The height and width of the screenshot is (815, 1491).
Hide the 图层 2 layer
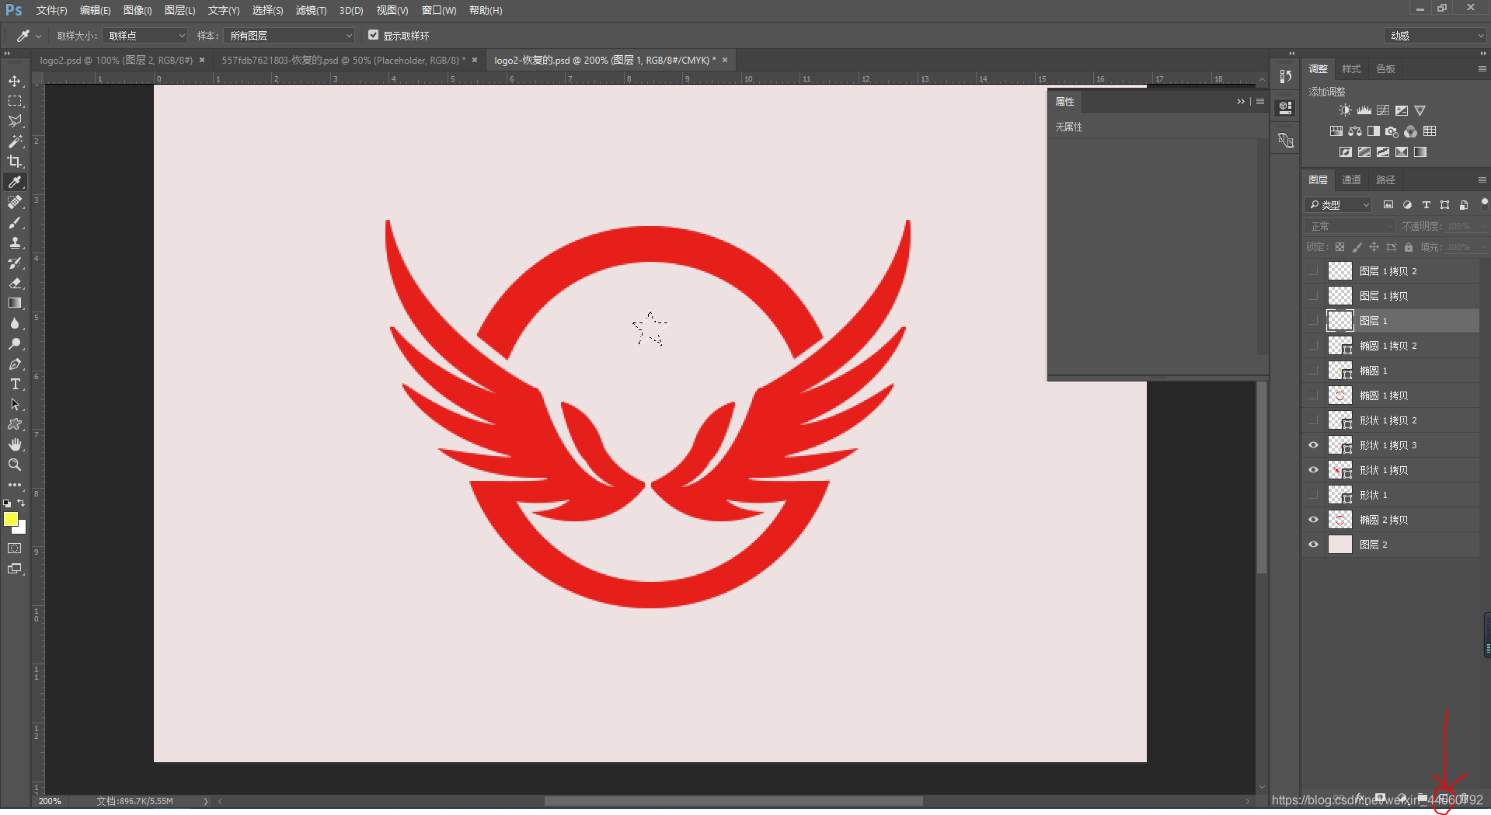pyautogui.click(x=1313, y=545)
